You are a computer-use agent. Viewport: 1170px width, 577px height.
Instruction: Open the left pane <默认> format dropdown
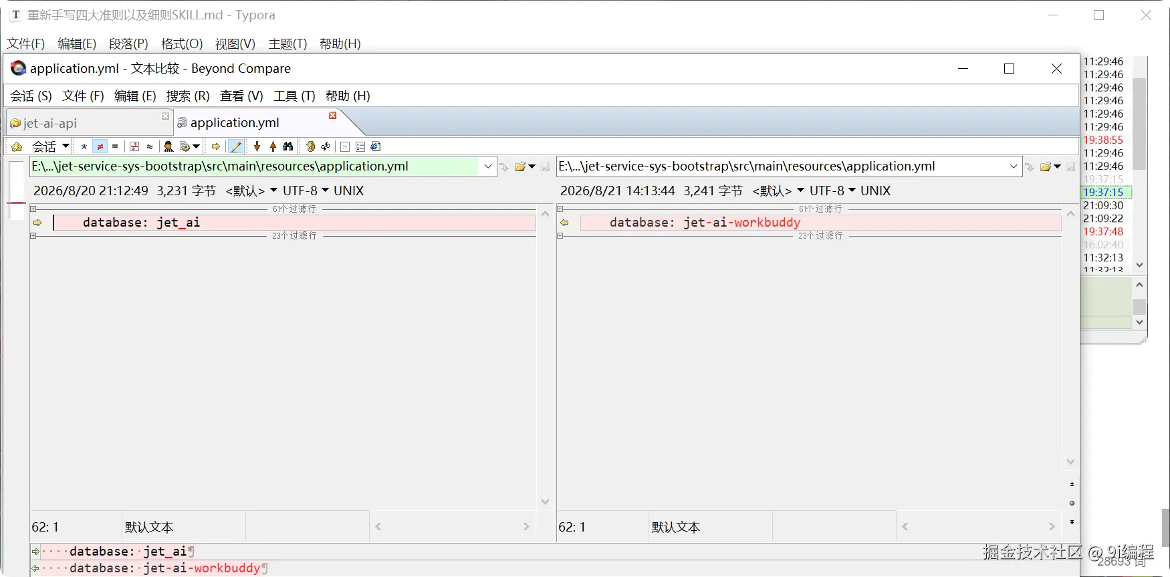click(x=251, y=191)
